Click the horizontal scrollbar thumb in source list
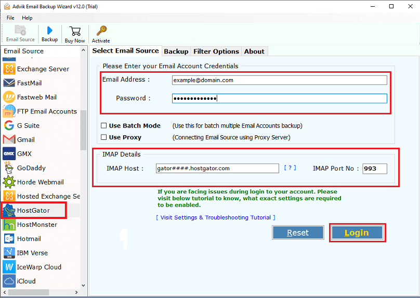The height and width of the screenshot is (298, 420). coord(29,292)
